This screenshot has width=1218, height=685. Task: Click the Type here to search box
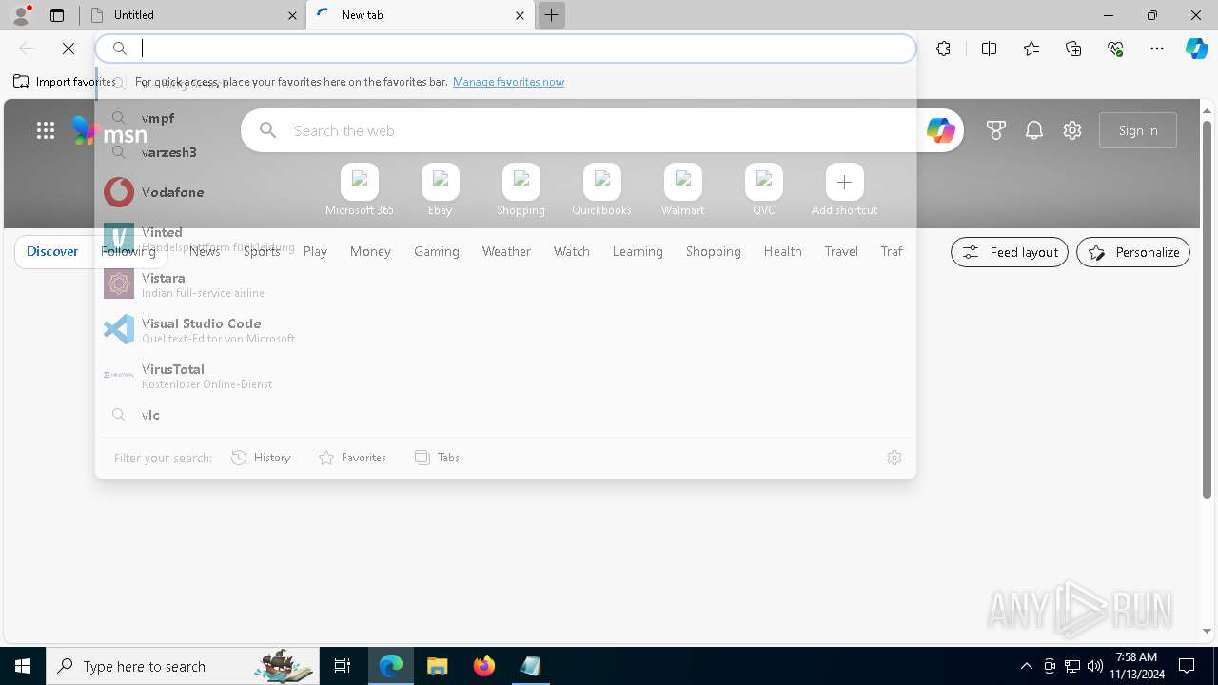[183, 666]
